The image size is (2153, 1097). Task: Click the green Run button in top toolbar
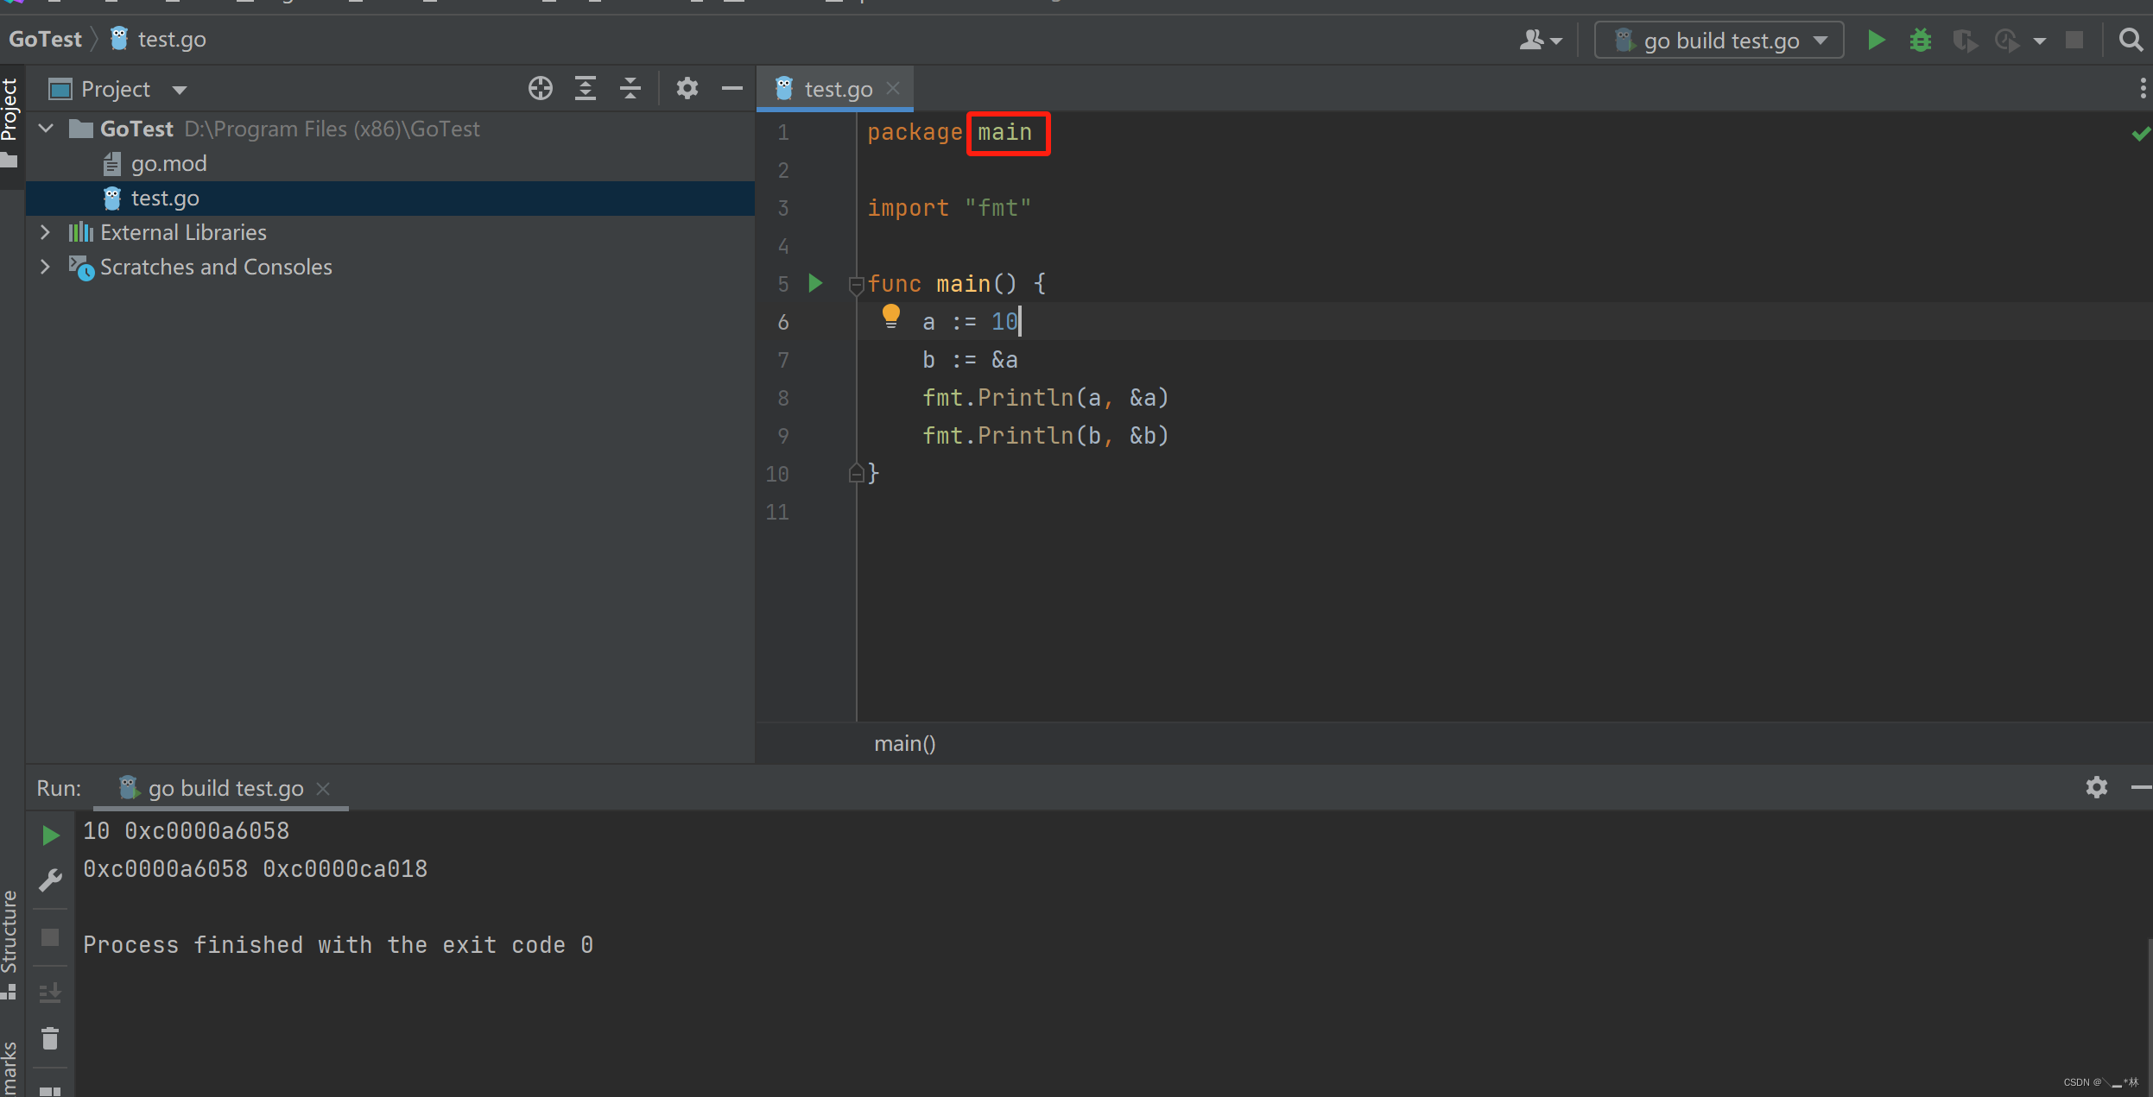coord(1876,41)
